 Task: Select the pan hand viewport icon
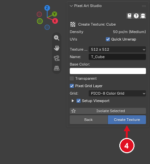tap(57, 48)
